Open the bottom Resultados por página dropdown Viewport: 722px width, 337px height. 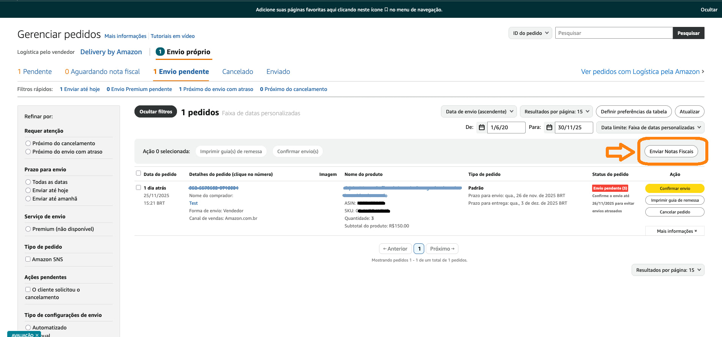pyautogui.click(x=668, y=270)
